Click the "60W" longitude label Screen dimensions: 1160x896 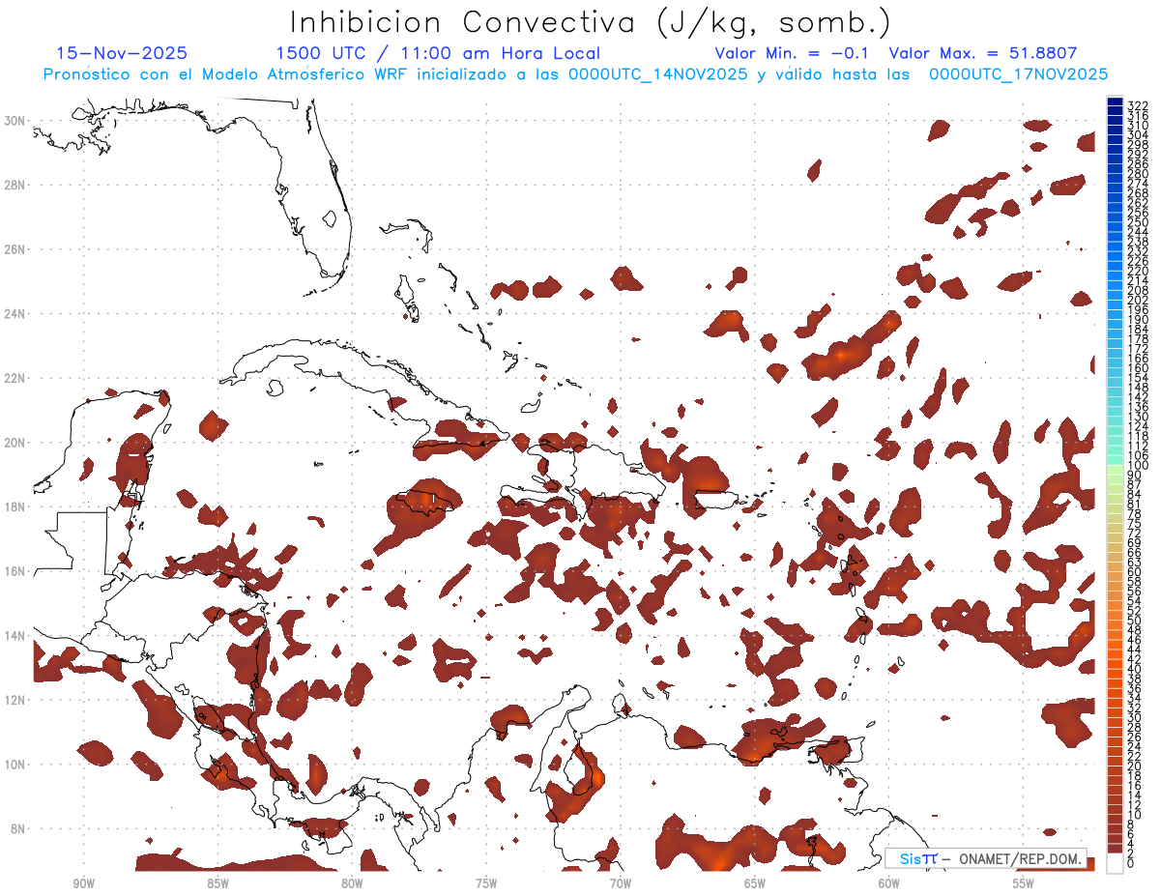[889, 883]
